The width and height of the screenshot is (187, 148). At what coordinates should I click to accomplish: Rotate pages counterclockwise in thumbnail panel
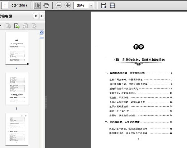click(25, 26)
